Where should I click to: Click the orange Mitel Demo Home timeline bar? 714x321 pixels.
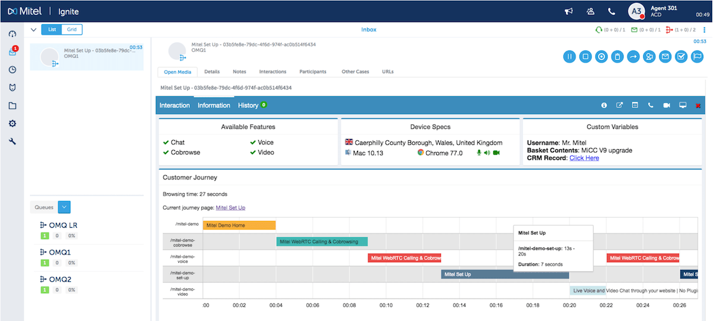point(239,225)
